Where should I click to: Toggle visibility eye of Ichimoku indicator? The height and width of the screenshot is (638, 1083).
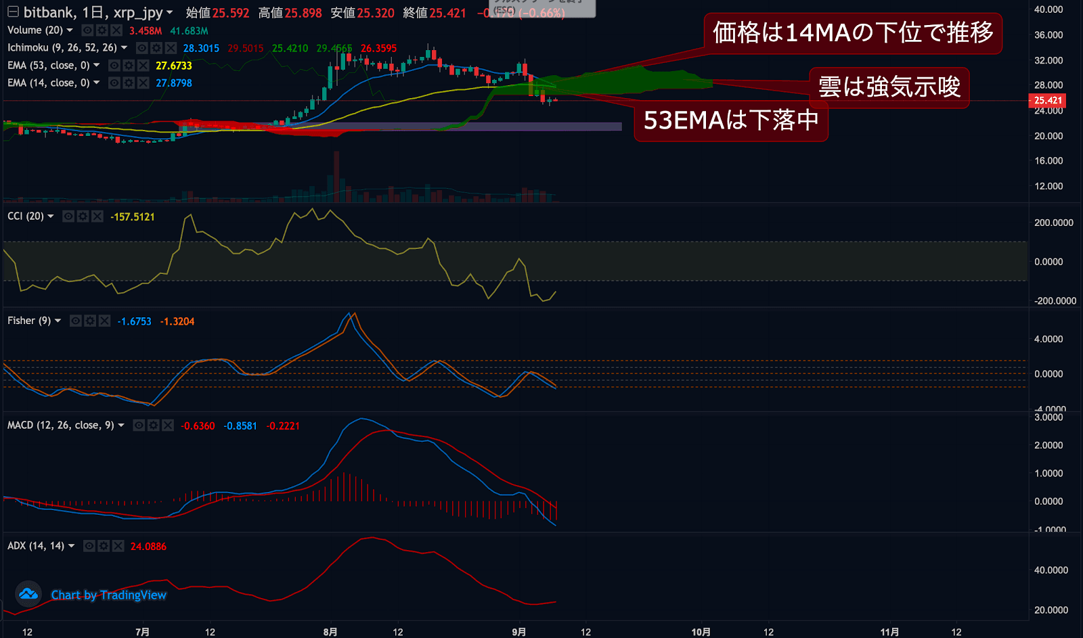click(x=142, y=48)
